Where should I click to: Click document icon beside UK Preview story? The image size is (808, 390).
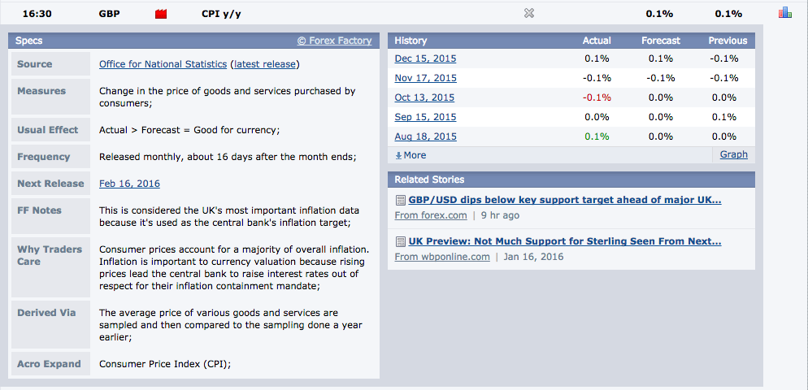click(x=400, y=241)
